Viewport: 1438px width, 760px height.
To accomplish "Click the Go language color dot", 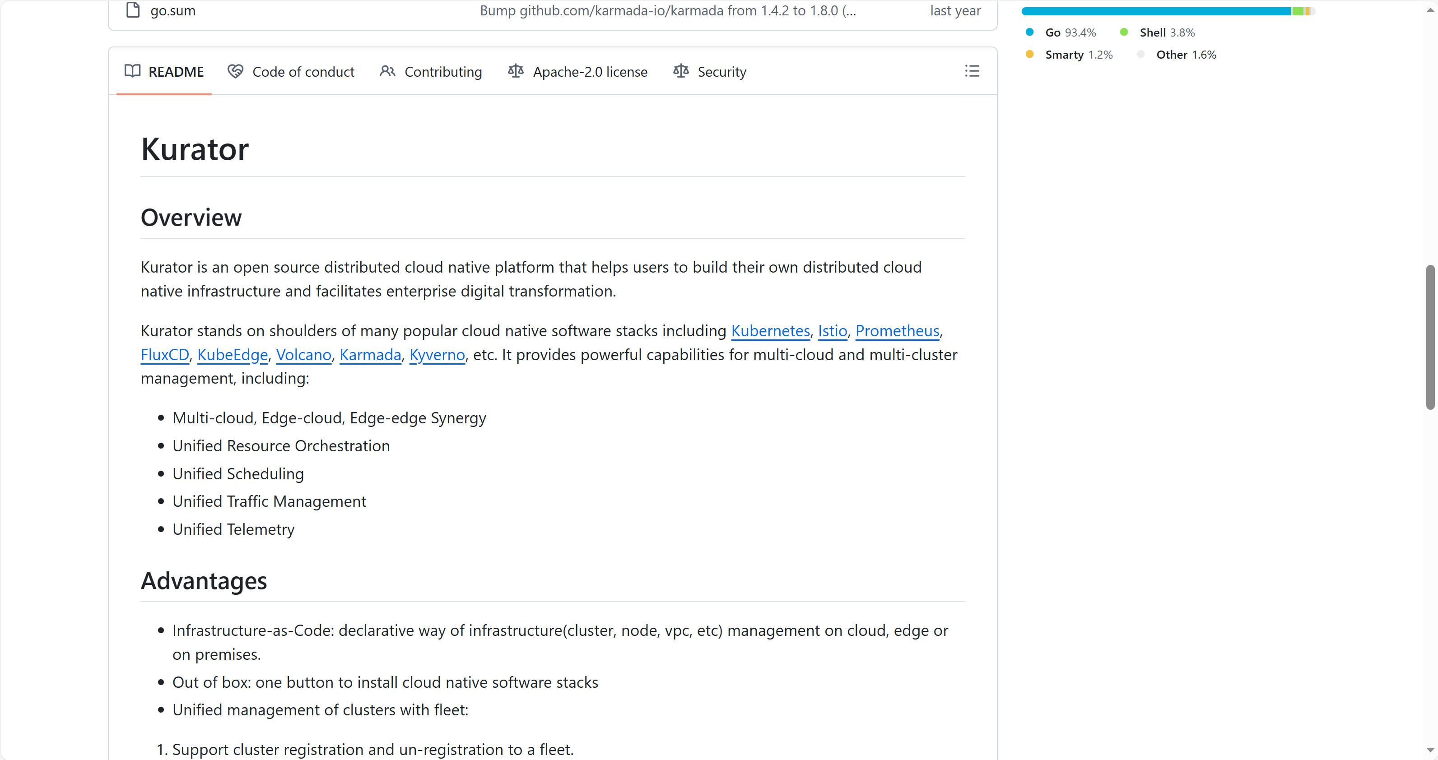I will click(1029, 32).
